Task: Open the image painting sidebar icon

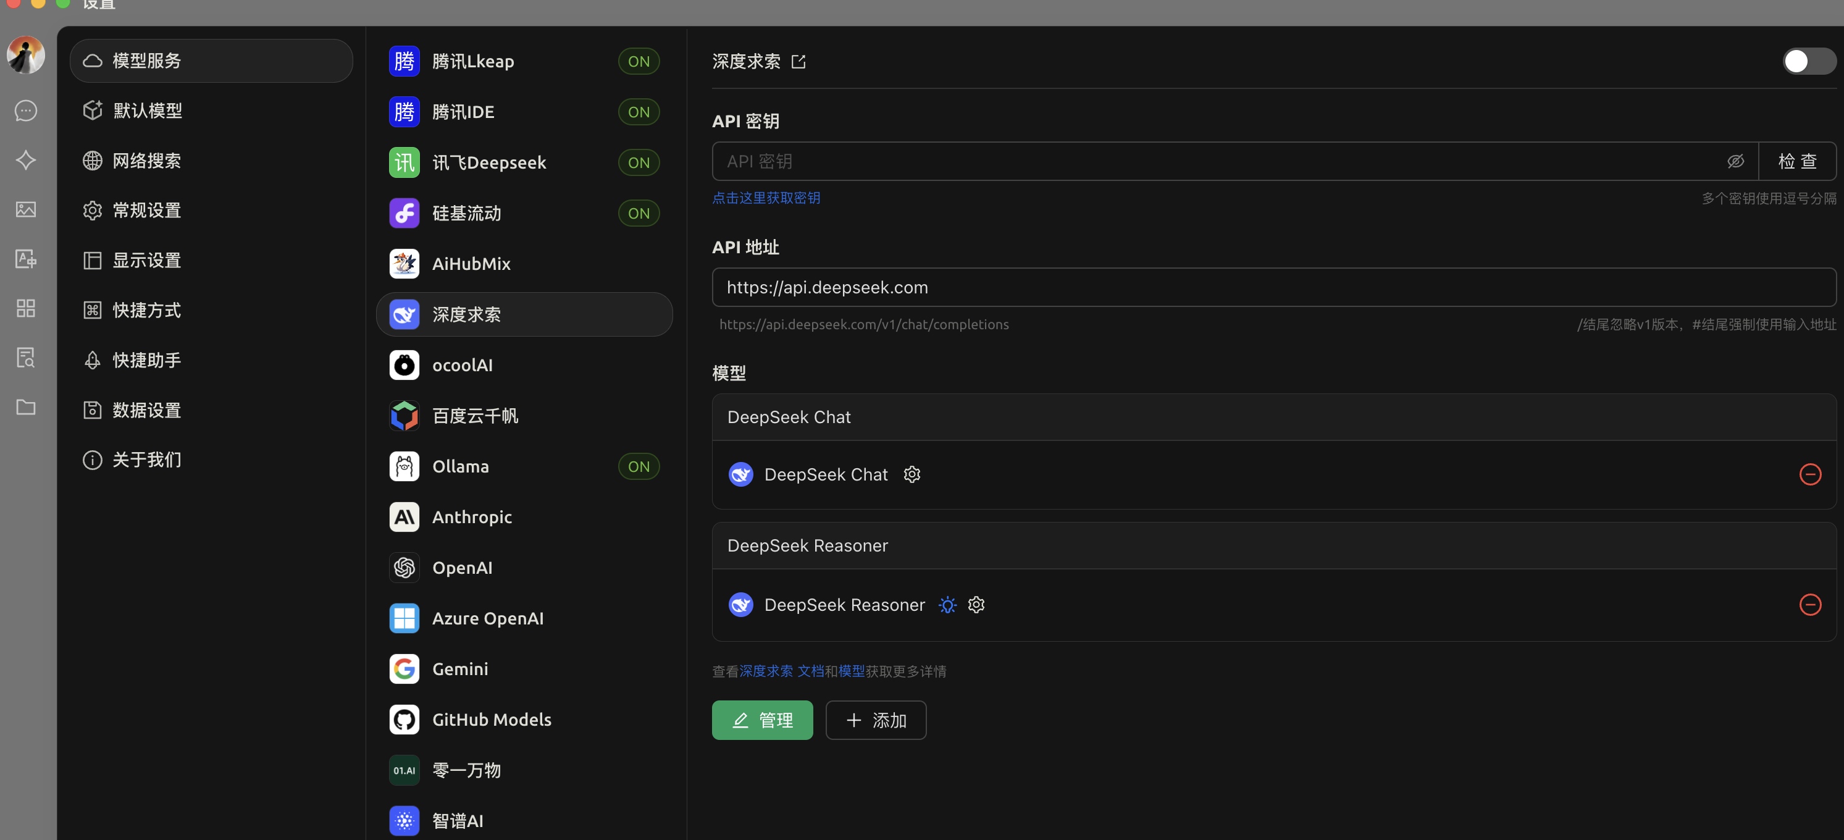Action: coord(26,209)
